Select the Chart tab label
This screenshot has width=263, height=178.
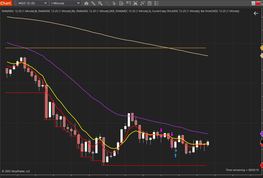click(x=6, y=3)
